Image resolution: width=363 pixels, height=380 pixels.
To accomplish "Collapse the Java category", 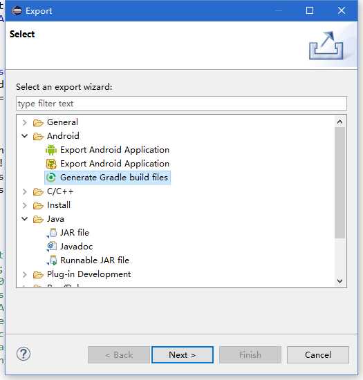I will (24, 219).
